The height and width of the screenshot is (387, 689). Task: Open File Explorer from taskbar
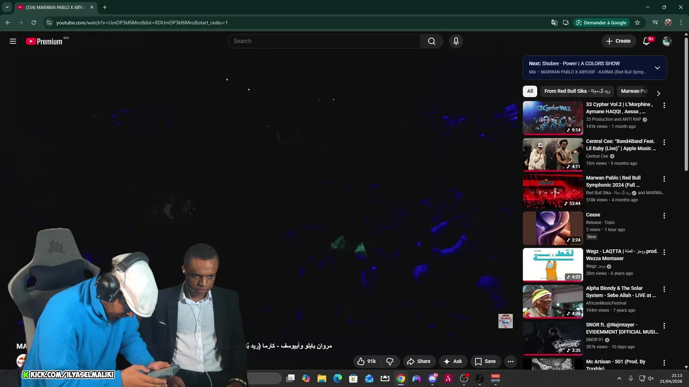[322, 378]
